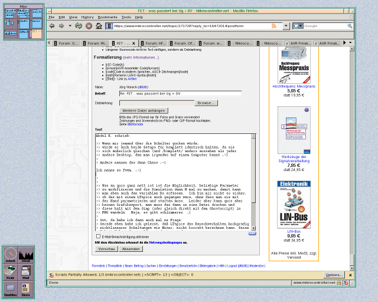The height and width of the screenshot is (302, 378).
Task: Open the address bar history dropdown
Action: pos(286,26)
